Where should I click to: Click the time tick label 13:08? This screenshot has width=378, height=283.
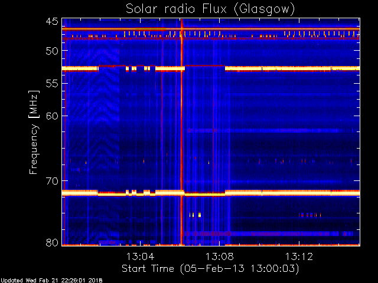coord(220,256)
